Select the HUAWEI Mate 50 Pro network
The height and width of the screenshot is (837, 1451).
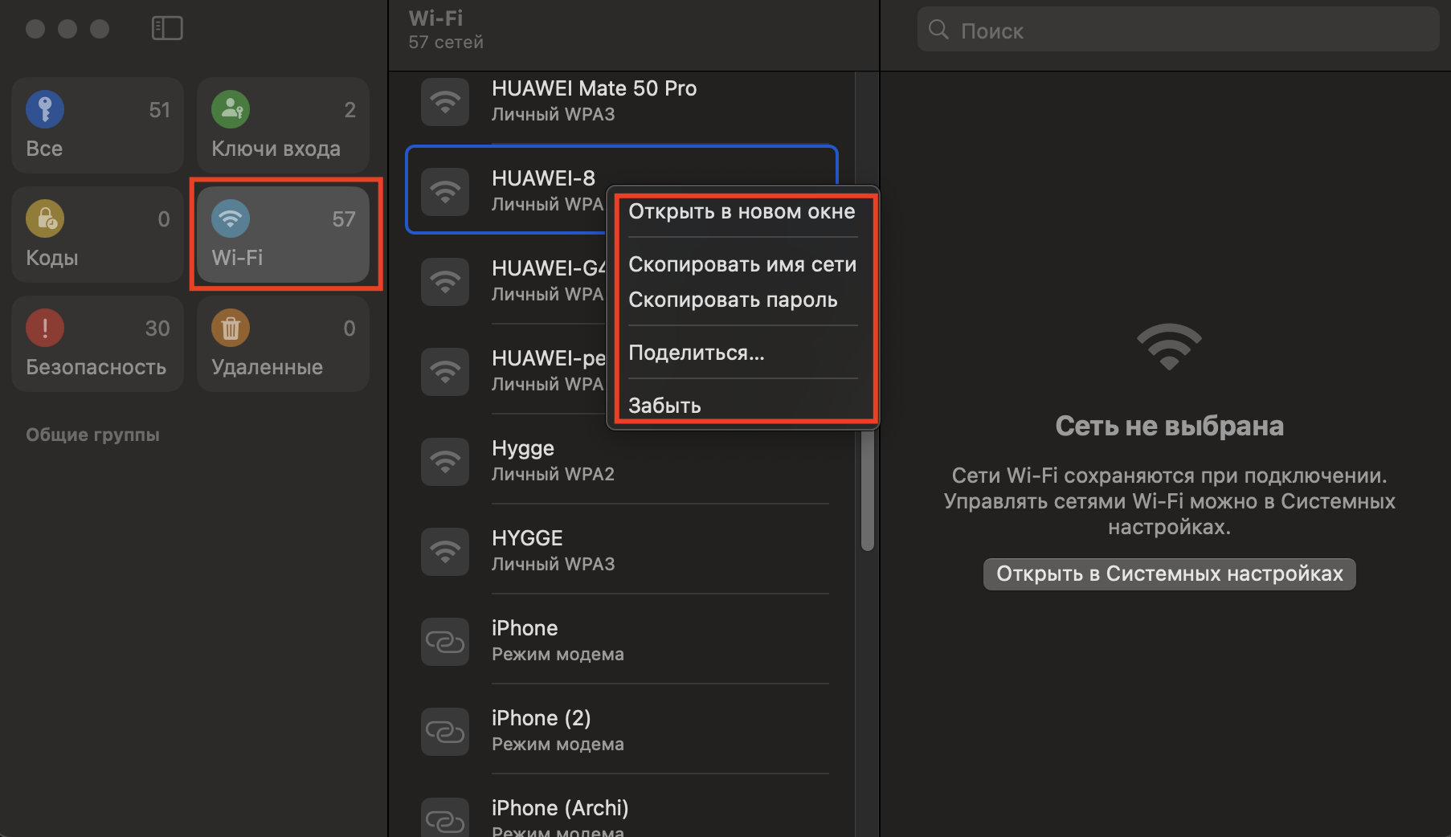[594, 88]
